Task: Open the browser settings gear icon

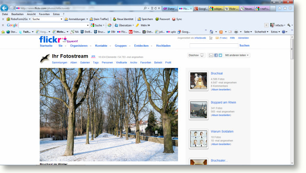Action: pyautogui.click(x=290, y=8)
